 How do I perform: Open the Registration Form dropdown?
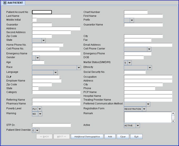tap(144, 109)
